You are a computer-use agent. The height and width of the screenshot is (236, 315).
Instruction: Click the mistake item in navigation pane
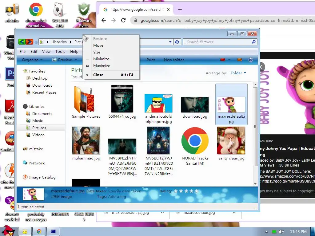click(36, 149)
